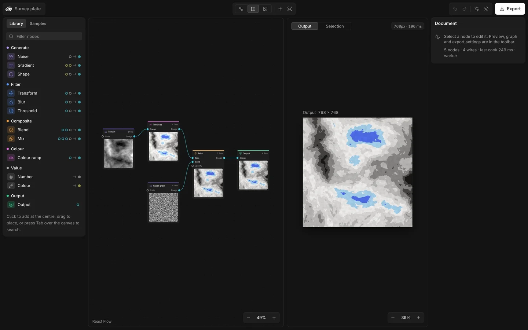Viewport: 528px width, 330px height.
Task: Click the 39% preview zoom value
Action: (x=406, y=318)
